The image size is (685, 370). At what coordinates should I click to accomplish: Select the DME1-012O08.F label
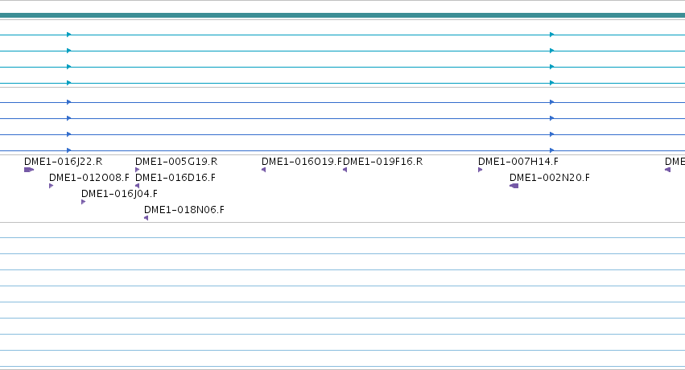click(89, 178)
